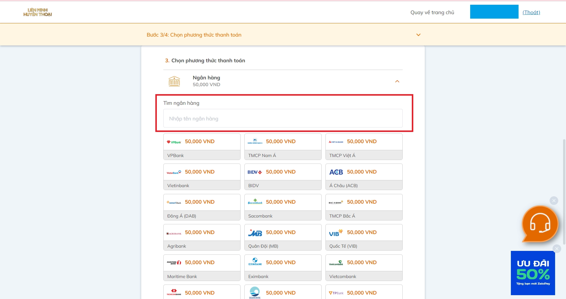Click the blue account name button
The image size is (566, 299).
[x=494, y=12]
